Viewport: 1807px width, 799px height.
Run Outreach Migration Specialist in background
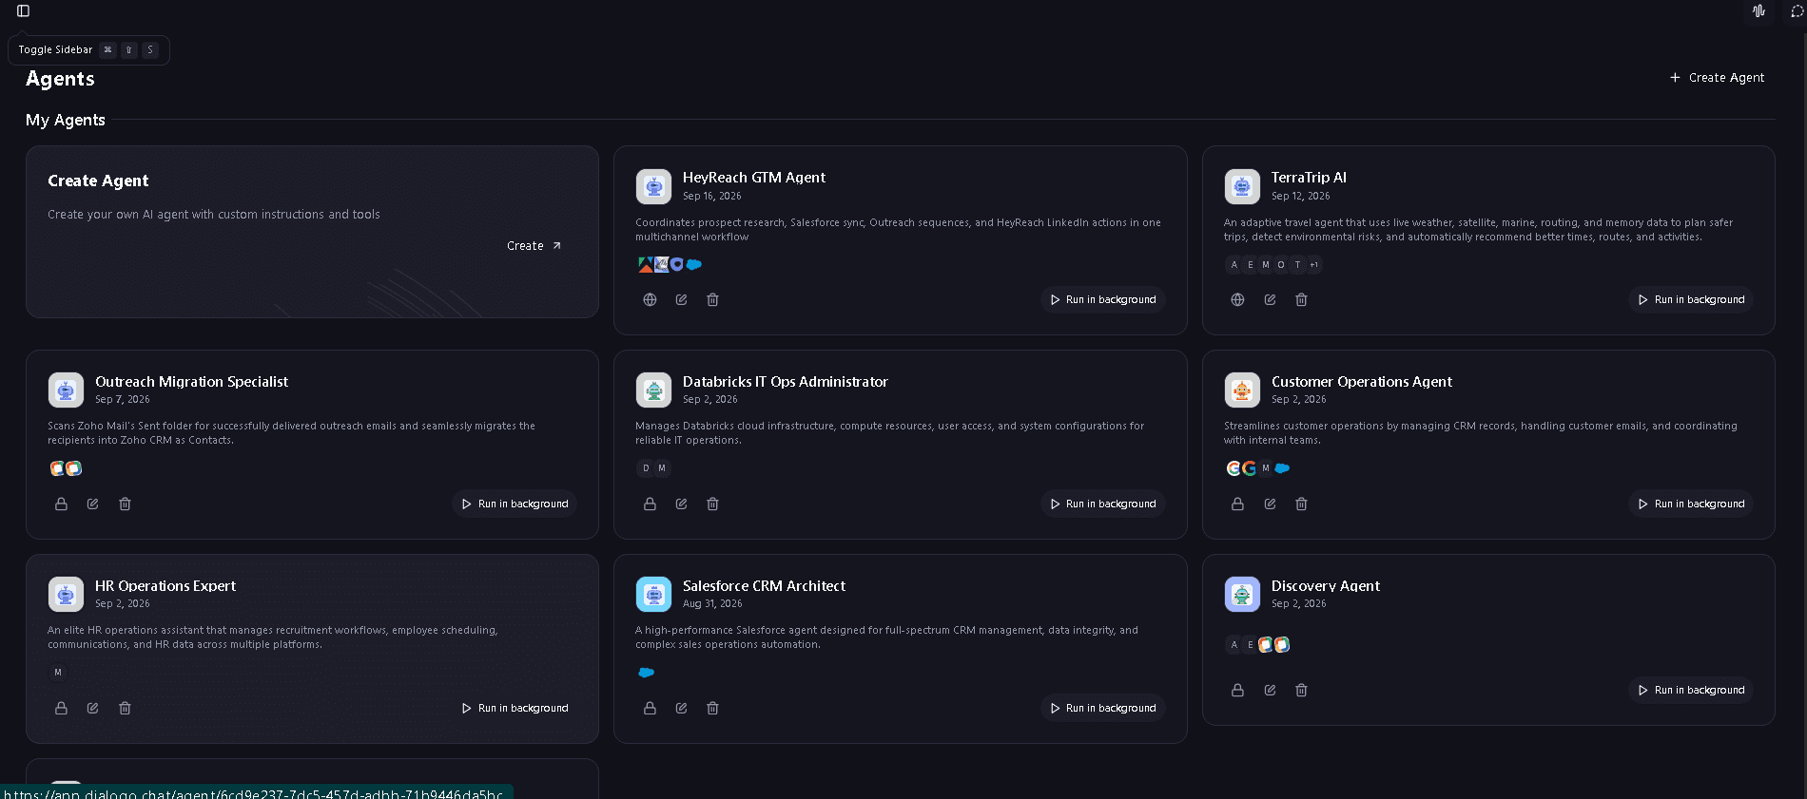coord(515,504)
